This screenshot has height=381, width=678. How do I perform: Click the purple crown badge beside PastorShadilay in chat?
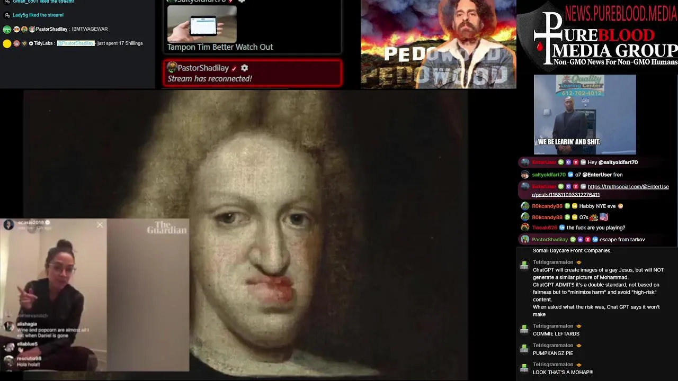tap(580, 240)
